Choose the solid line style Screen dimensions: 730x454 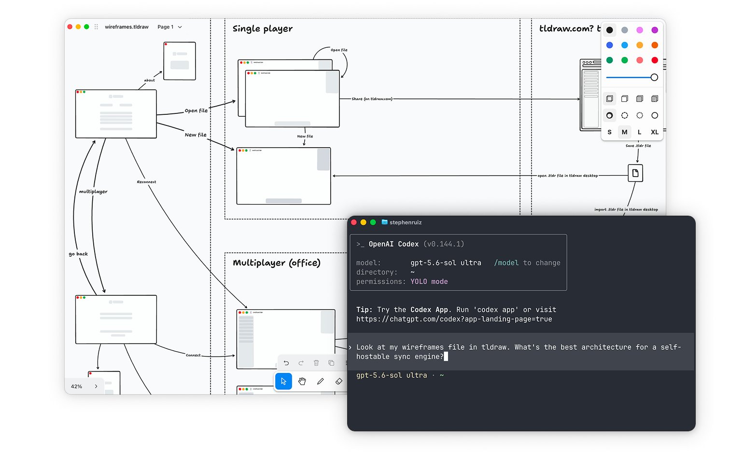pyautogui.click(x=655, y=115)
